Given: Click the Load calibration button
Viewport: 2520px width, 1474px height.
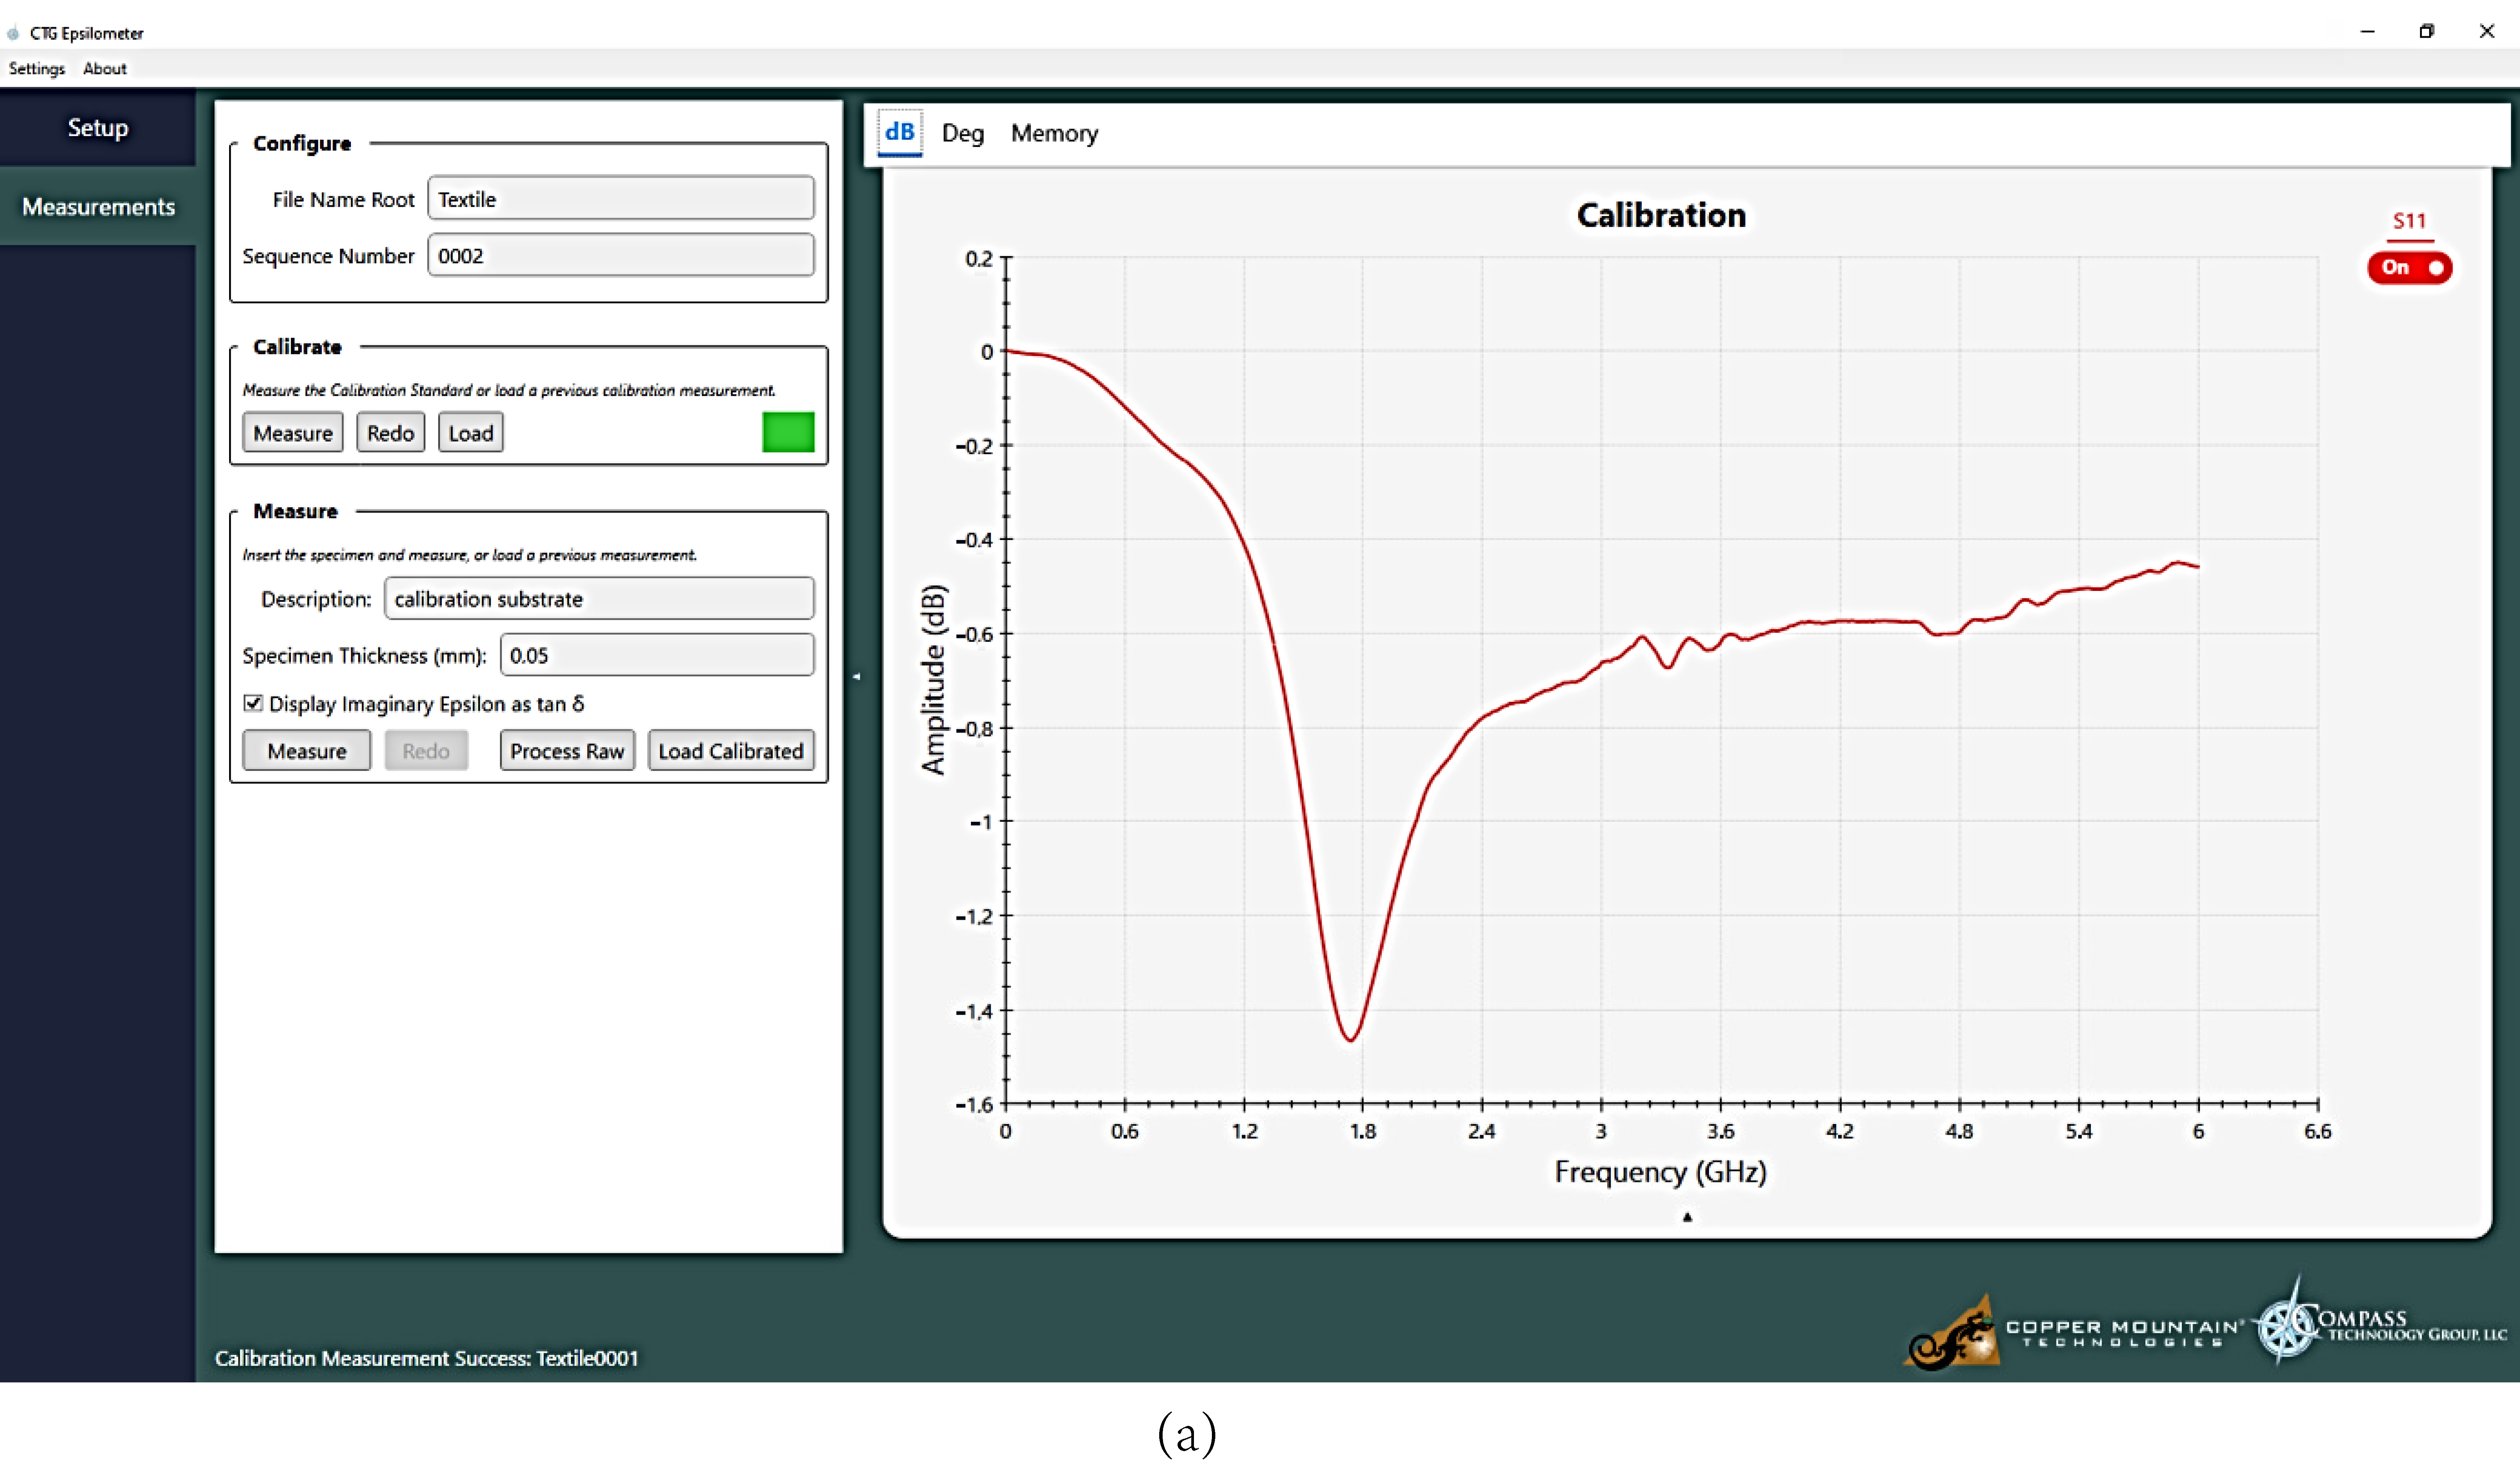Looking at the screenshot, I should tap(471, 433).
